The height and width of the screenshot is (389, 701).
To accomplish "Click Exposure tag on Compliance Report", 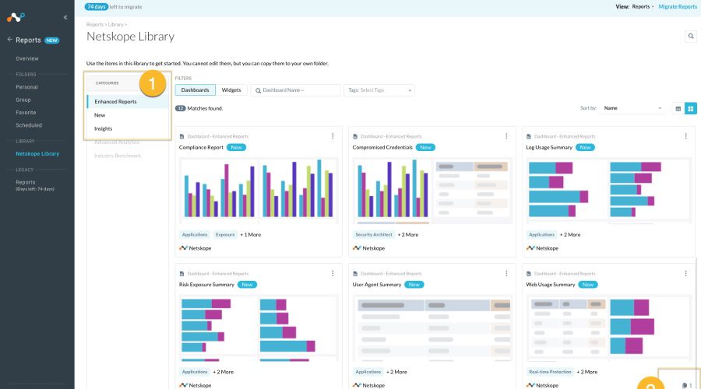I will 225,234.
